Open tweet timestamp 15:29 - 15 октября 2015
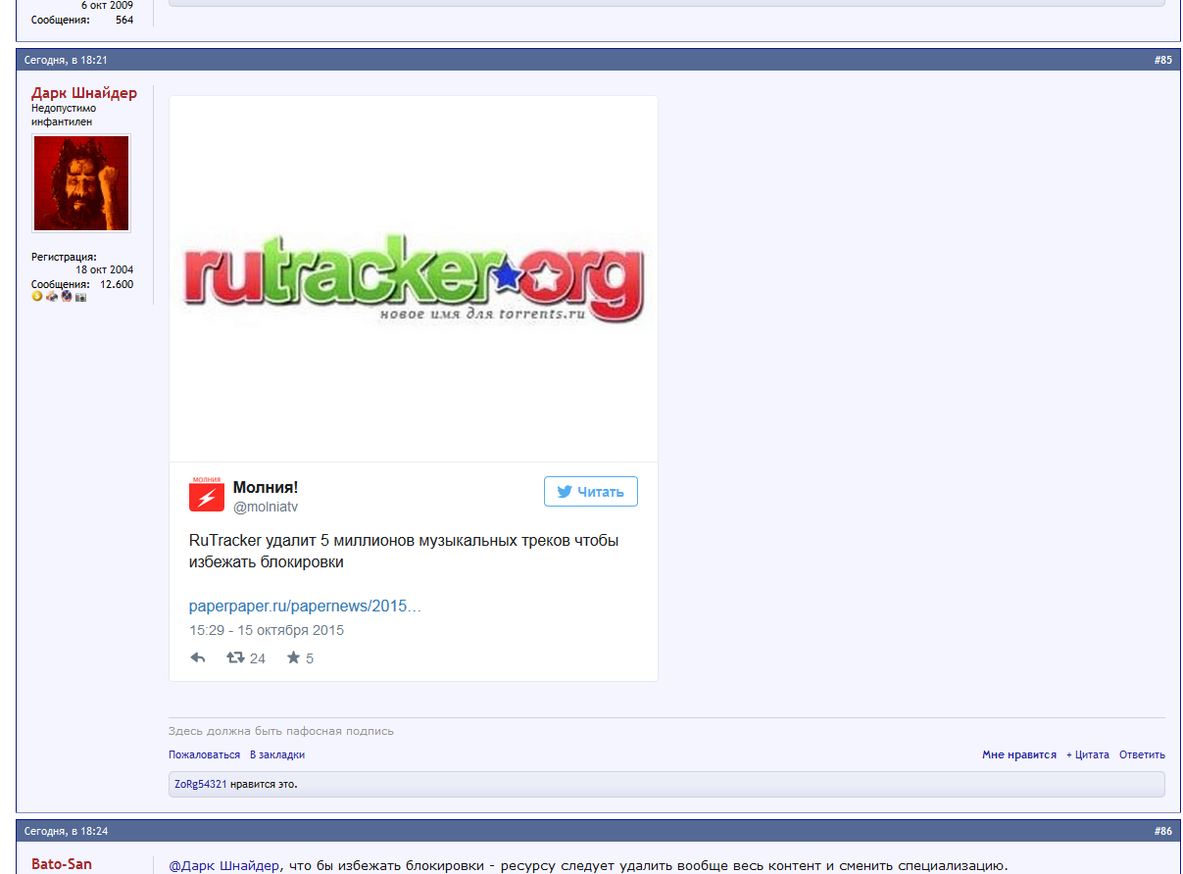1183x874 pixels. (267, 630)
